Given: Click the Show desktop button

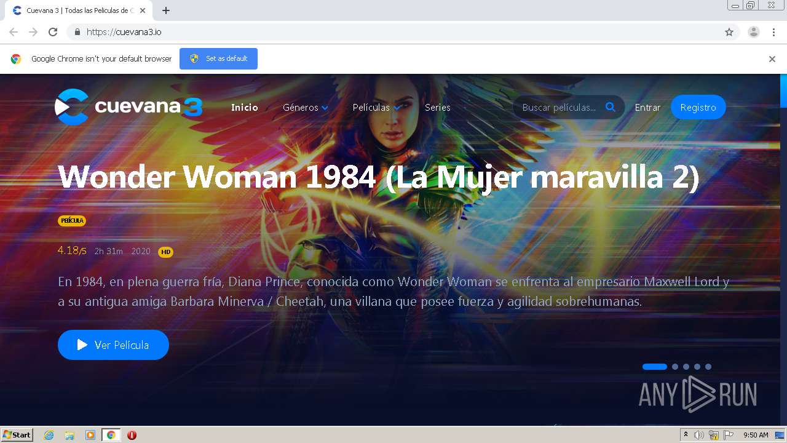Looking at the screenshot, I should coord(780,435).
